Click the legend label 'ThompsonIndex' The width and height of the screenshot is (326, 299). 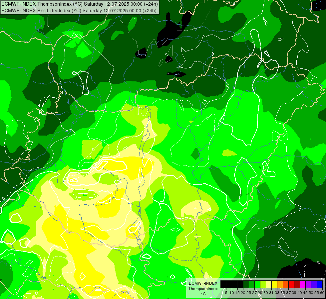click(203, 289)
